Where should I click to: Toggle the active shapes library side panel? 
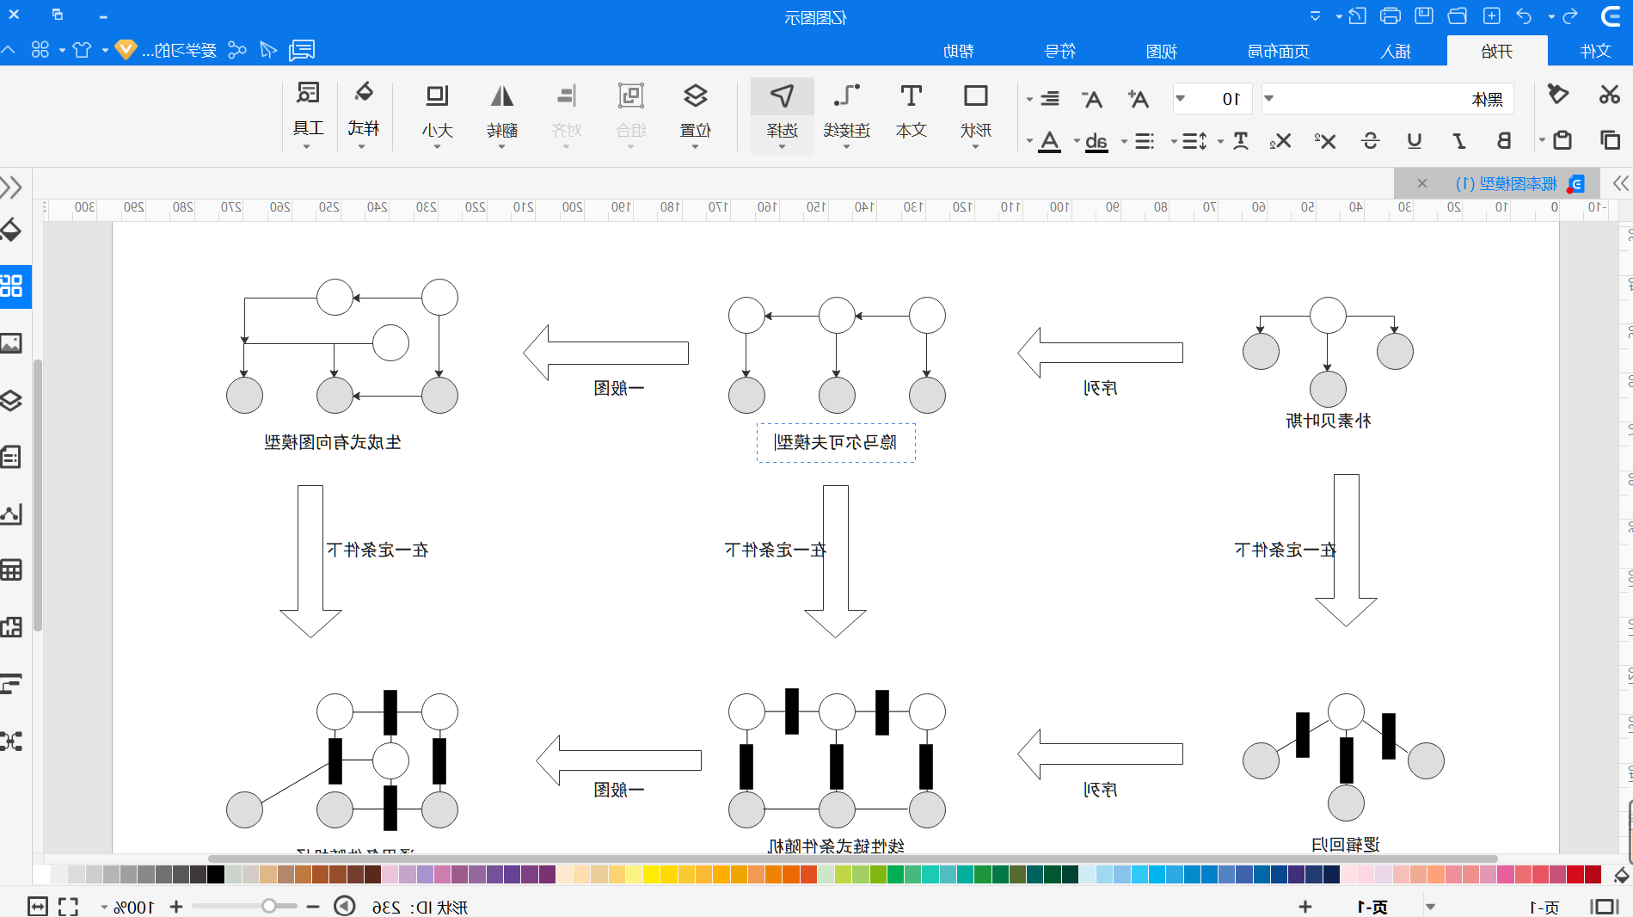click(12, 286)
